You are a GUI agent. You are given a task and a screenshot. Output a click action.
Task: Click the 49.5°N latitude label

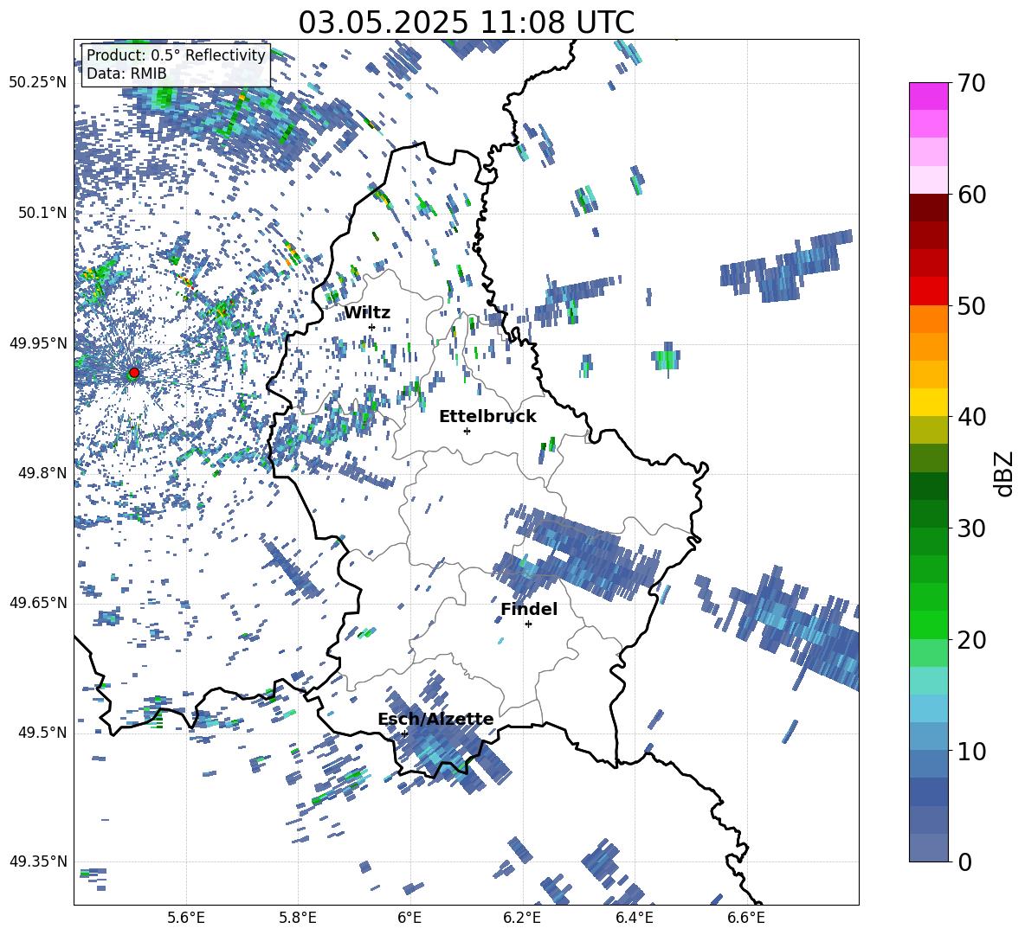tap(42, 732)
